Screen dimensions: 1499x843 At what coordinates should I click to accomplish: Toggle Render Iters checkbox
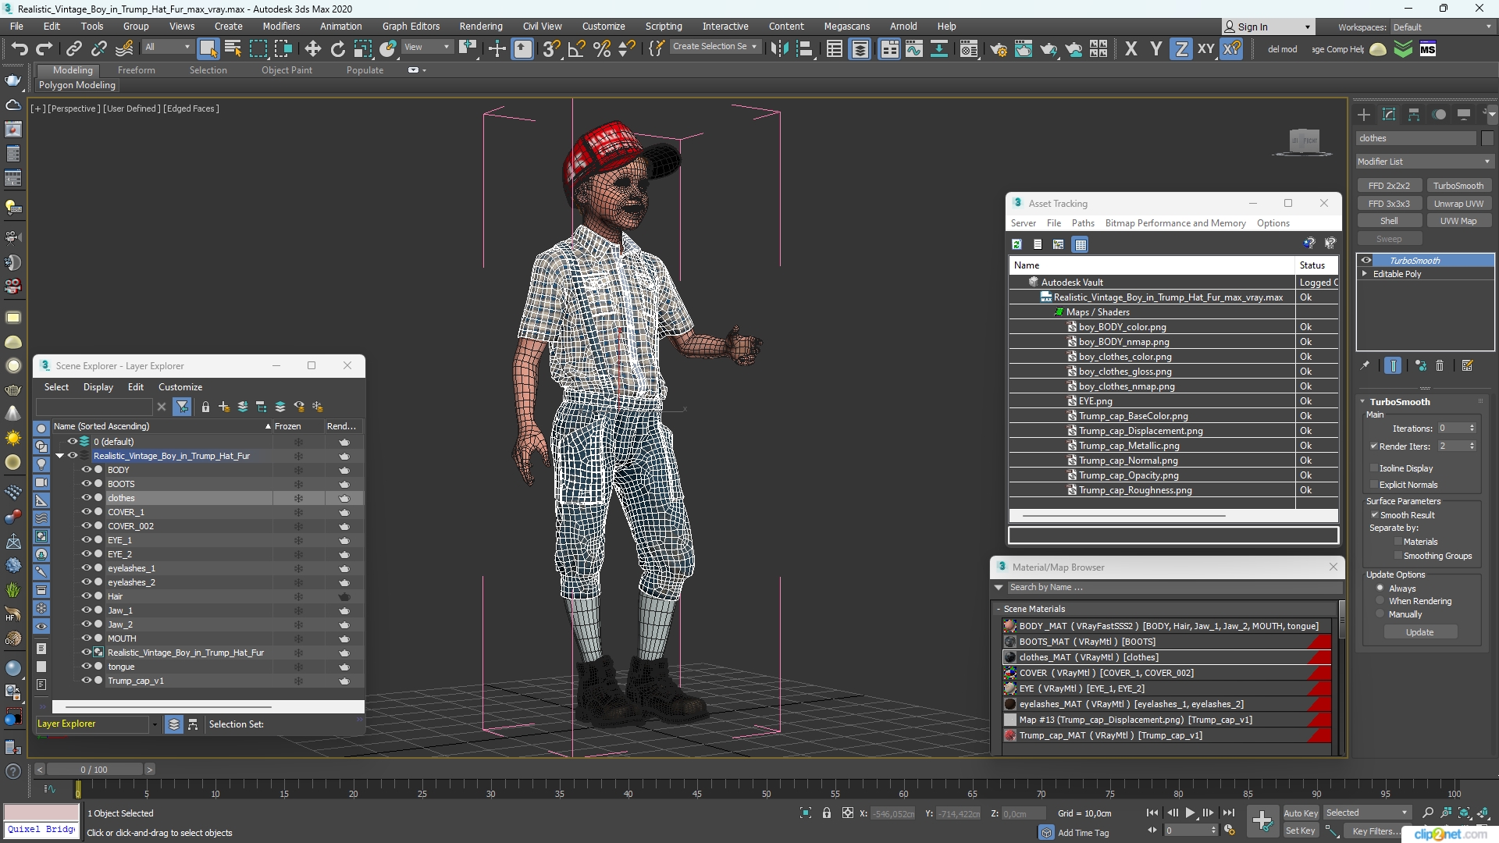(x=1374, y=446)
